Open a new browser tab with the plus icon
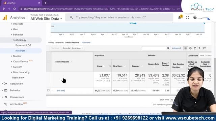 pos(46,3)
